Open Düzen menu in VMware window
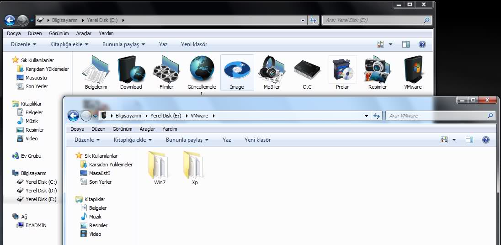This screenshot has height=245, width=501. coord(98,129)
